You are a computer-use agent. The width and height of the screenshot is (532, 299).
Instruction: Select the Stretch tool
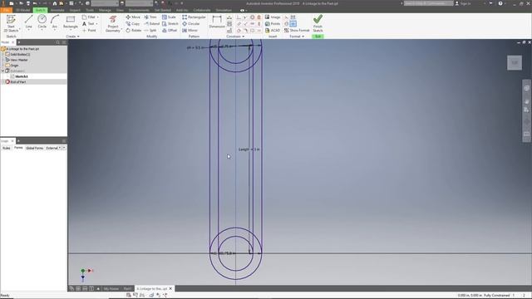click(170, 24)
